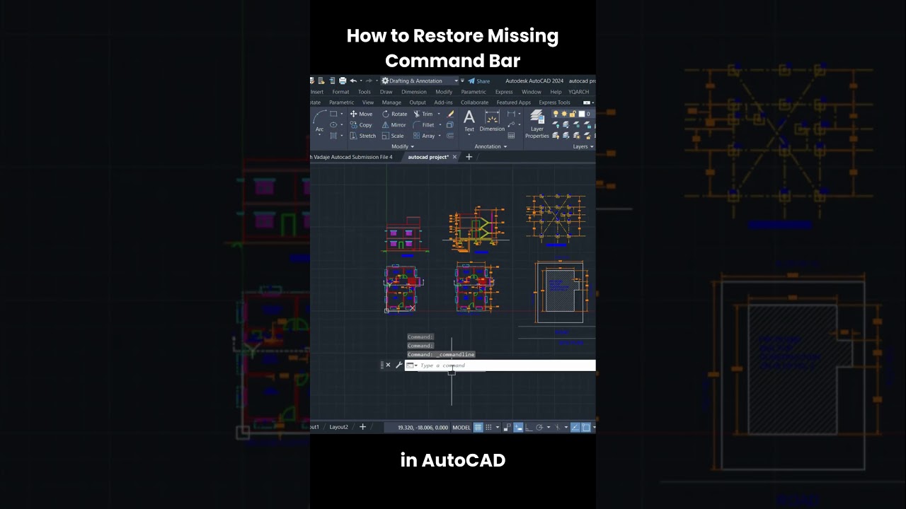
Task: Open Fillet tool dropdown arrow
Action: [440, 125]
